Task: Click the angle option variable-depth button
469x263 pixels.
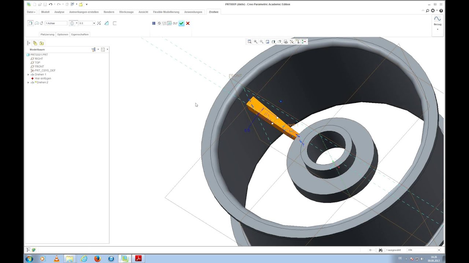Action: coord(72,23)
